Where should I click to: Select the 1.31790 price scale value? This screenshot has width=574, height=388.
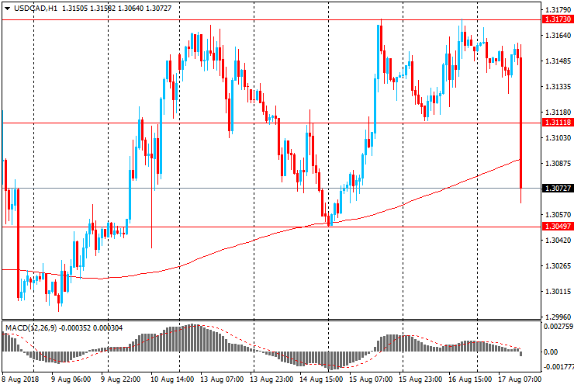[558, 10]
